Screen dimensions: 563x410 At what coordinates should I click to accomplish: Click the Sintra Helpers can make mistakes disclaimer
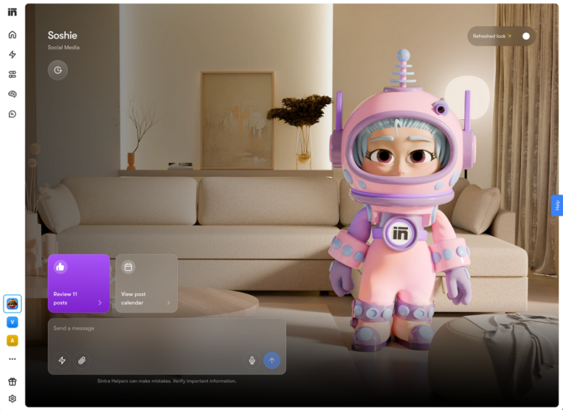tap(167, 381)
